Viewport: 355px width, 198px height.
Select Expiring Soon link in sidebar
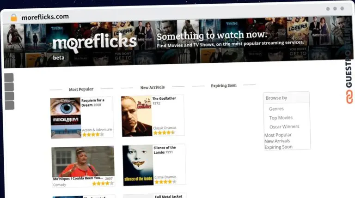pos(278,147)
